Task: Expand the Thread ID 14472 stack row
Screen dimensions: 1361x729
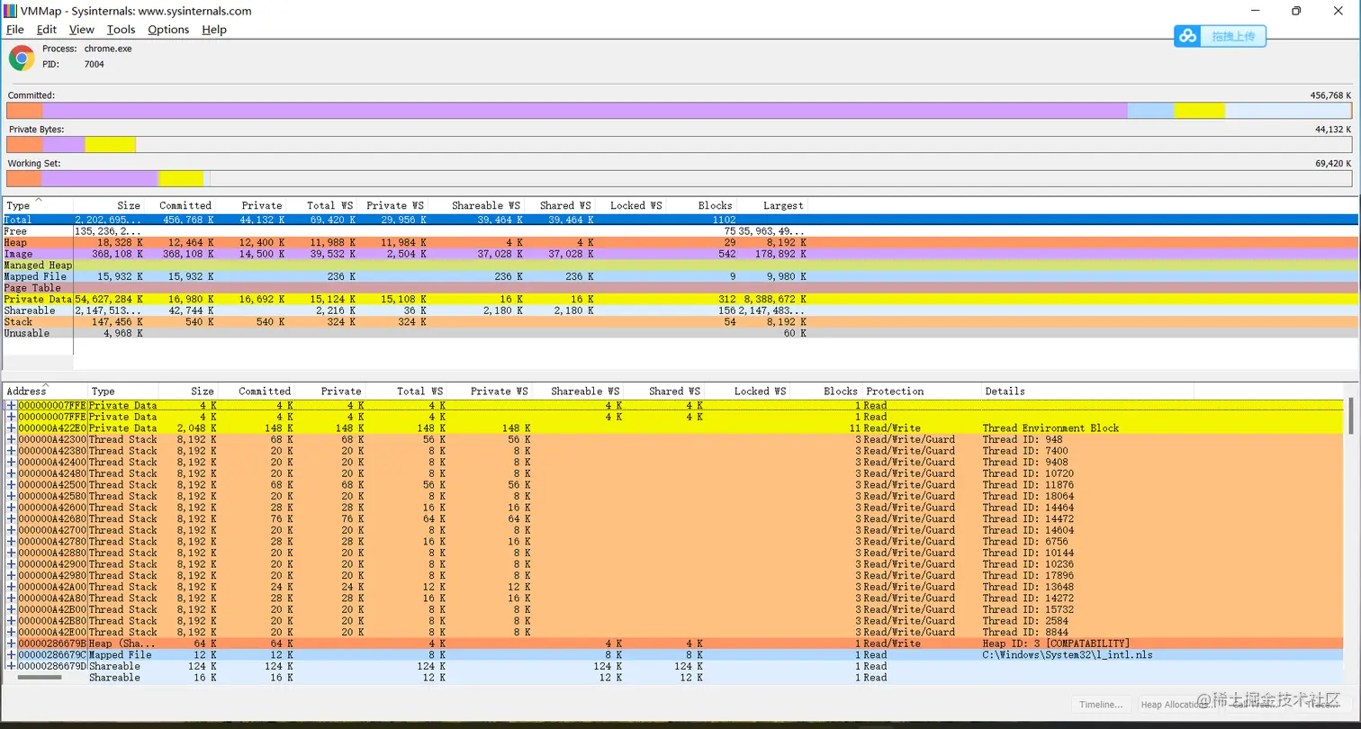Action: [x=11, y=519]
